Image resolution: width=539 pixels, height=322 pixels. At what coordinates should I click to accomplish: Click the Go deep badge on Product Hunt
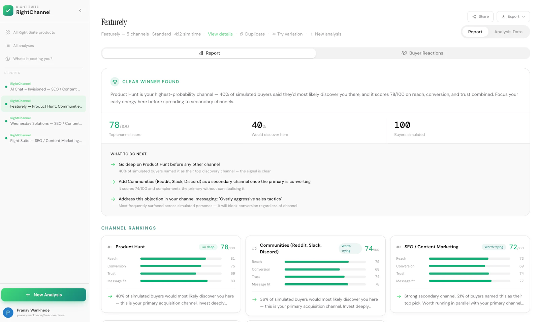208,247
